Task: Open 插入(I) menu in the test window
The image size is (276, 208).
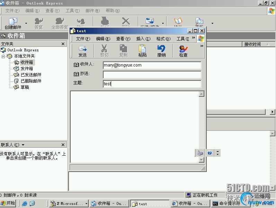Action: coord(143,38)
